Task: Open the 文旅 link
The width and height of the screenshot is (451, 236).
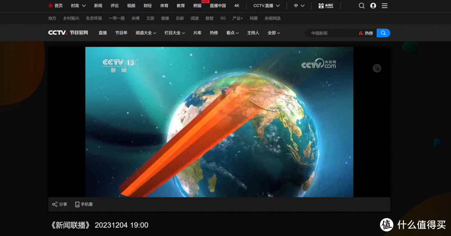Action: (x=150, y=18)
